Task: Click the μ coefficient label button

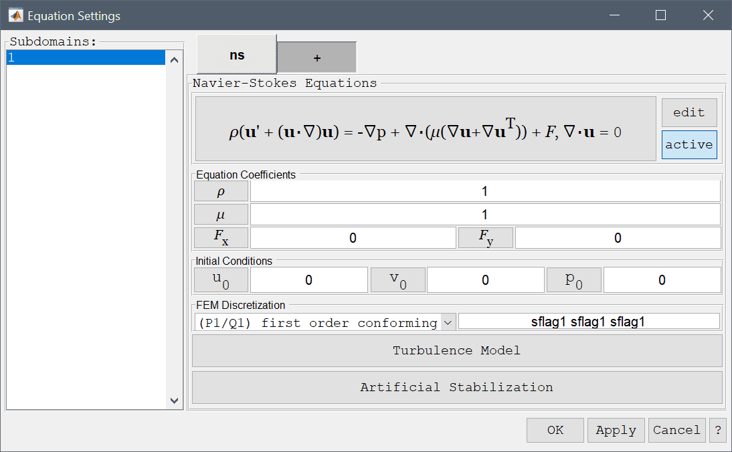Action: tap(221, 215)
